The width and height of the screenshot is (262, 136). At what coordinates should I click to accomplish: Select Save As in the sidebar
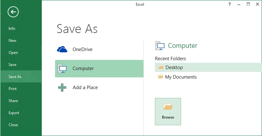pos(21,76)
